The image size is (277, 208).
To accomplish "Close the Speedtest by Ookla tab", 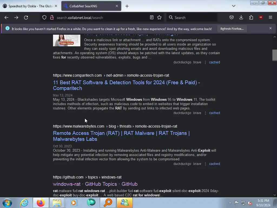I will point(56,6).
